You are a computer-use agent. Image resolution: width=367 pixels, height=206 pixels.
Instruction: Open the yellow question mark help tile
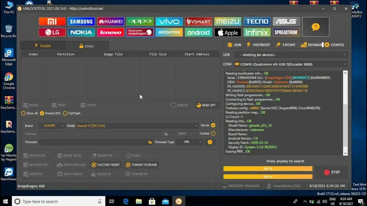click(x=315, y=27)
